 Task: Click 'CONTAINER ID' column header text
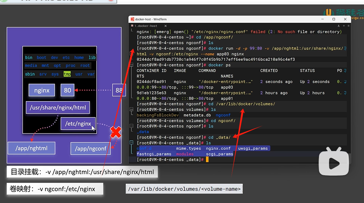(151, 71)
